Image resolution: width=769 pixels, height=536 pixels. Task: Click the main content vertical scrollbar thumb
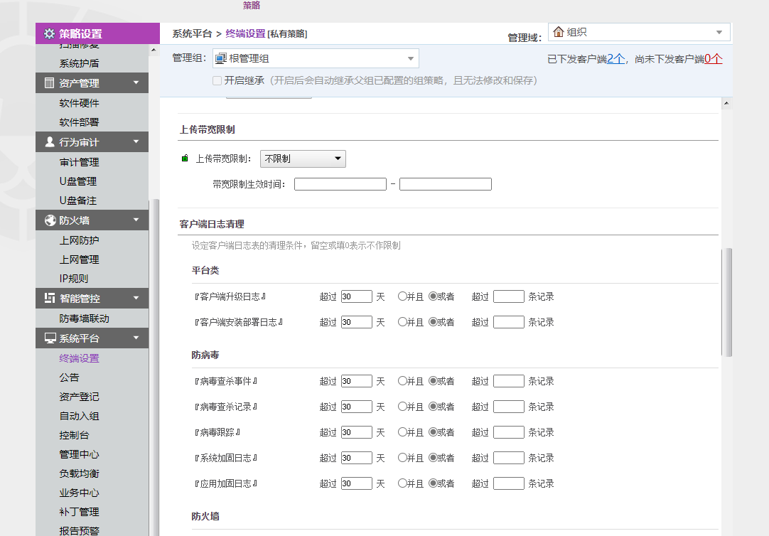click(x=726, y=302)
